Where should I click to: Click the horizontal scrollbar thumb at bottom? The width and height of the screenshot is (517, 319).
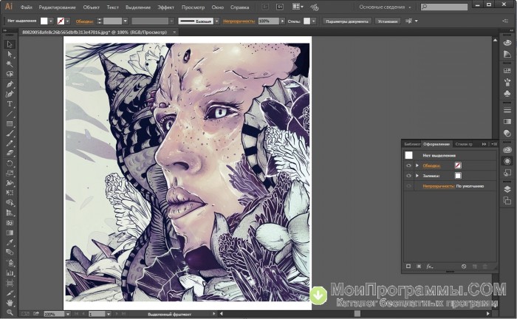click(357, 313)
